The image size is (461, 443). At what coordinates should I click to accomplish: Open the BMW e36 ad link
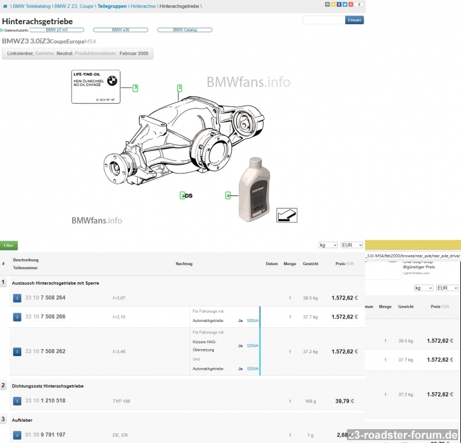[120, 30]
